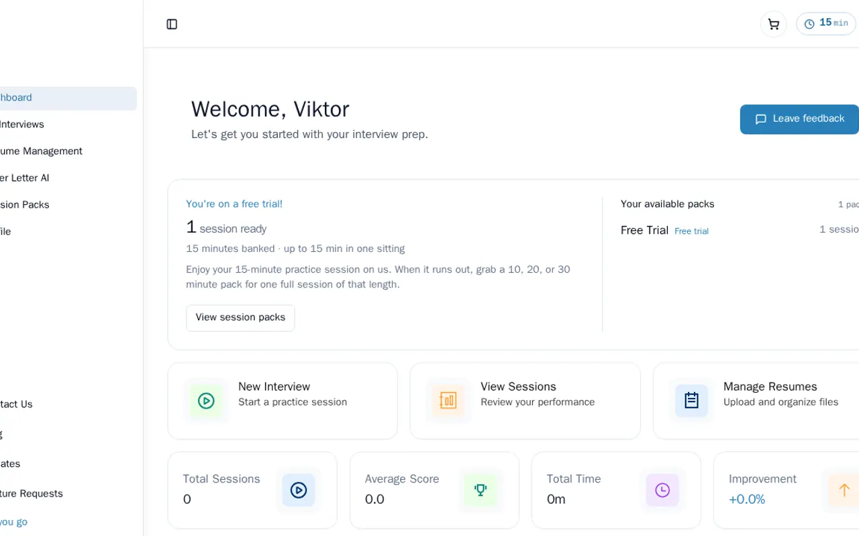Click the Improvement arrow icon

844,490
